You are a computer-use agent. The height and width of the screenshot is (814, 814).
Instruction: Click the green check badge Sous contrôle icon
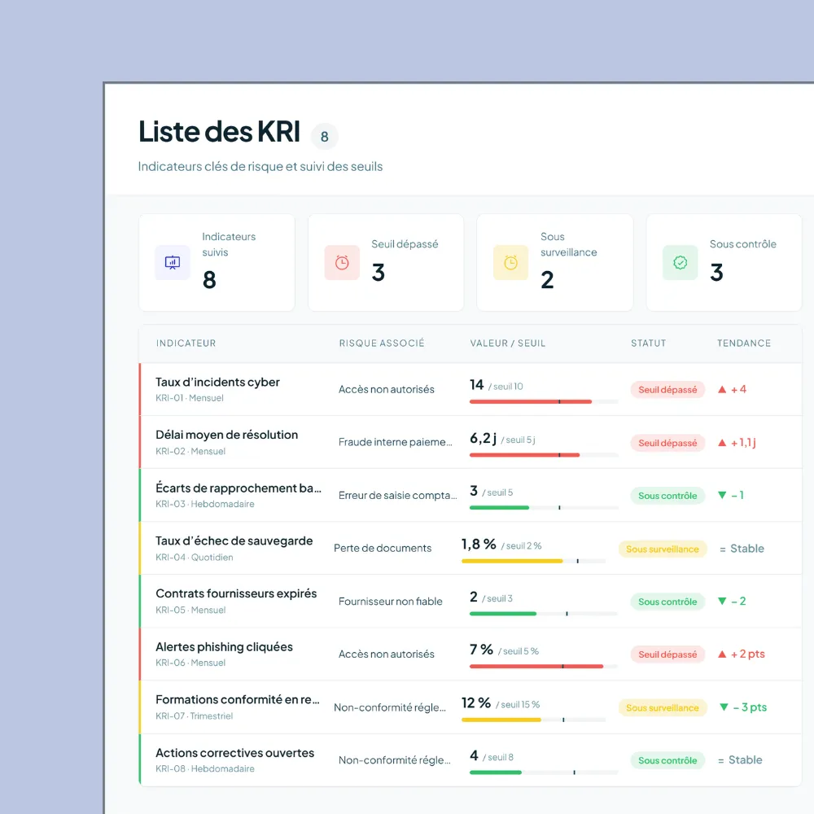[x=680, y=263]
